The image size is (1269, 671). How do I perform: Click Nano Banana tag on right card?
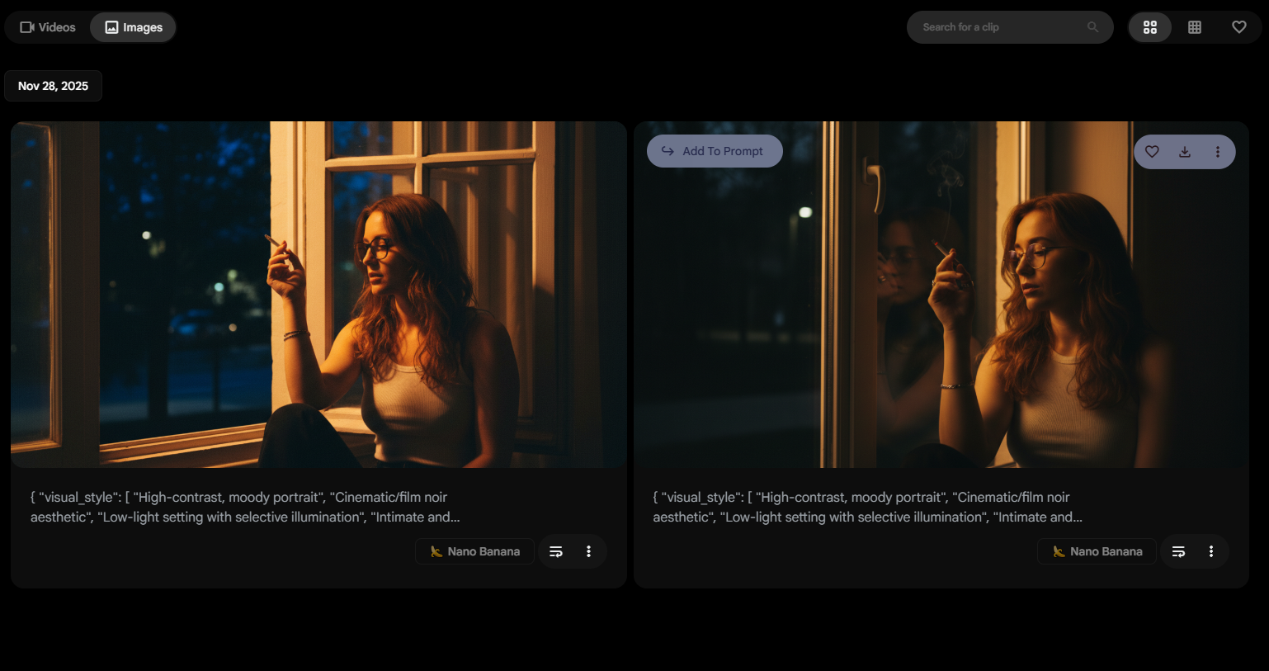pyautogui.click(x=1097, y=551)
